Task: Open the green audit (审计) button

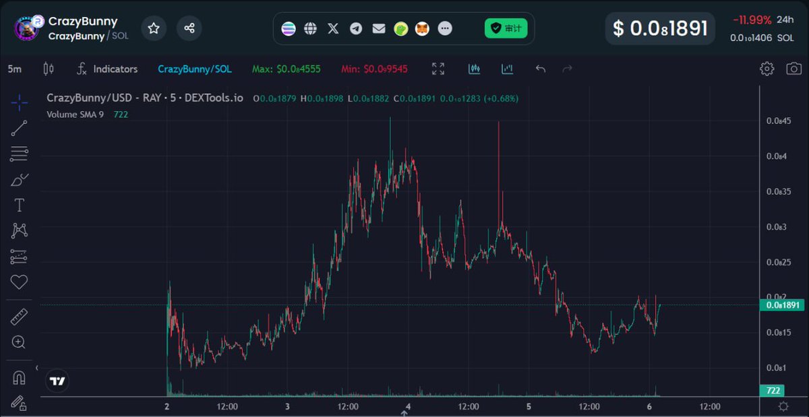Action: click(506, 28)
